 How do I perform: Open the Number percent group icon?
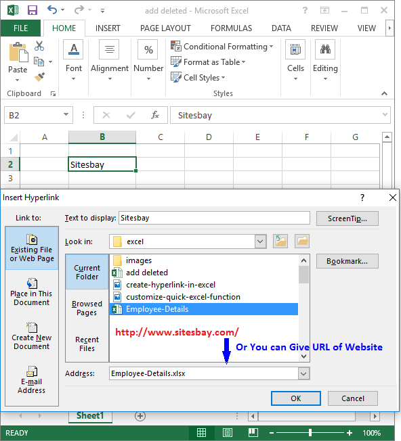[148, 49]
